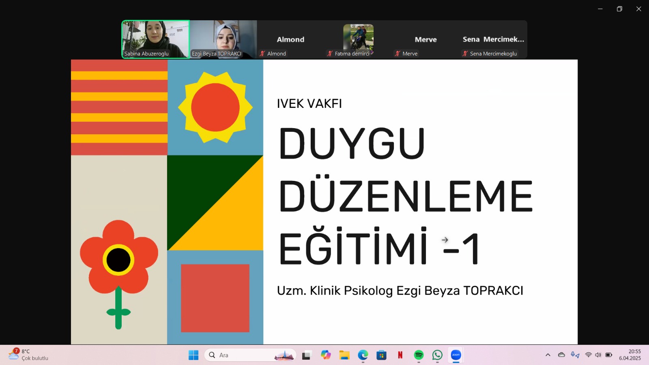Viewport: 649px width, 365px height.
Task: Open the volume control in the tray
Action: tap(597, 355)
